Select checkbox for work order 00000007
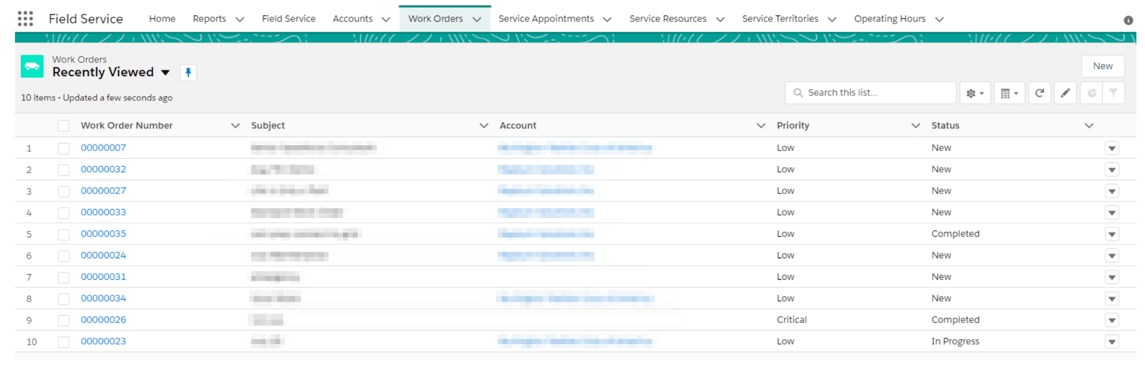Viewport: 1145px width, 373px height. [x=64, y=148]
